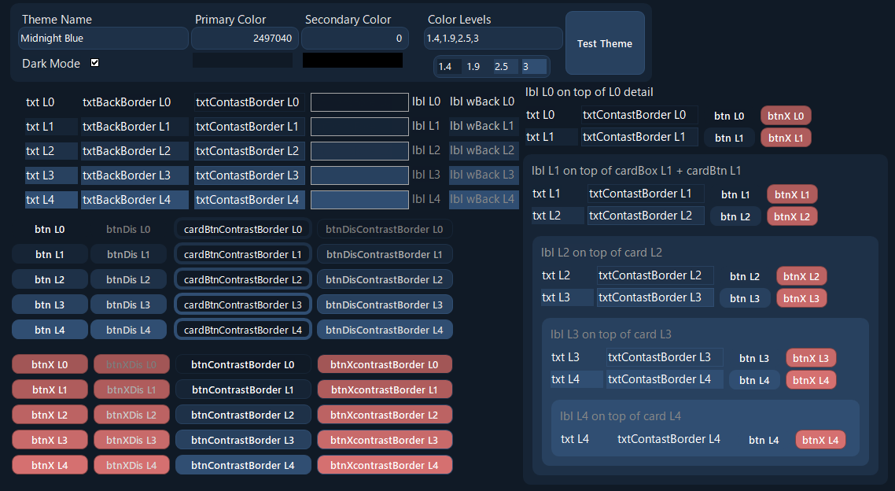The width and height of the screenshot is (895, 491).
Task: Select the 1.4 color level box
Action: point(447,67)
